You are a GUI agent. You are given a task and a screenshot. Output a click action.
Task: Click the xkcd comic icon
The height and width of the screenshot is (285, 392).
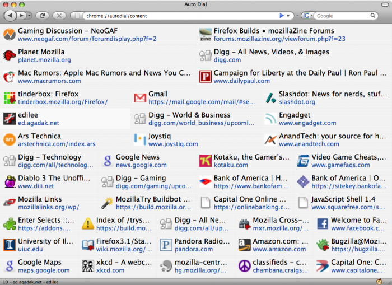pos(88,266)
